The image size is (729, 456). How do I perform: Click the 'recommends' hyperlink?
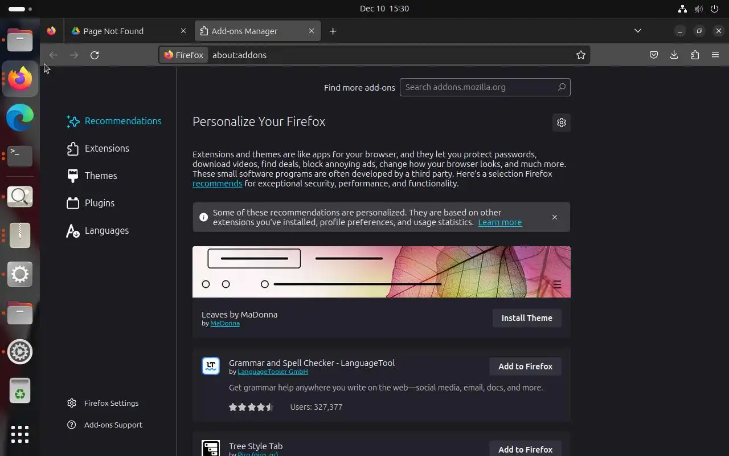coord(218,184)
